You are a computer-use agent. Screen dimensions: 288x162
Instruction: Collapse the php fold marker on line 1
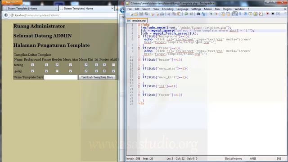pos(139,25)
